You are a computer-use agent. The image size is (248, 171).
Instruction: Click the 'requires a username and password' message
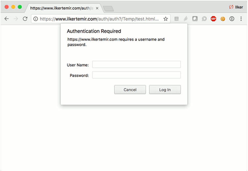(116, 42)
